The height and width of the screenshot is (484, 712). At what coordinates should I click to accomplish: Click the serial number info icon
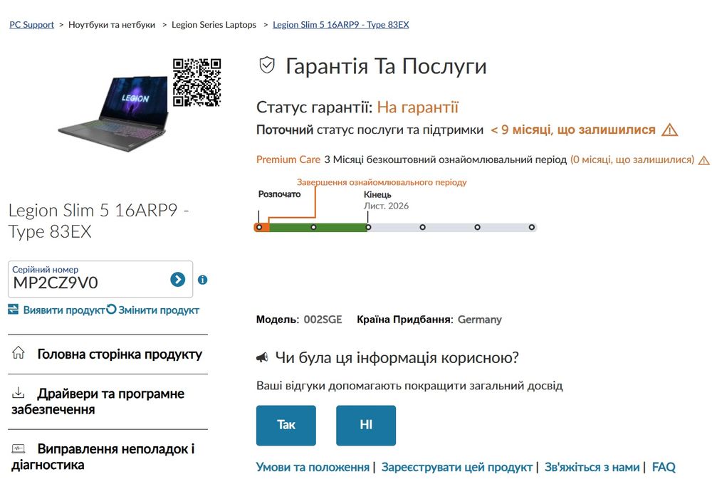202,280
